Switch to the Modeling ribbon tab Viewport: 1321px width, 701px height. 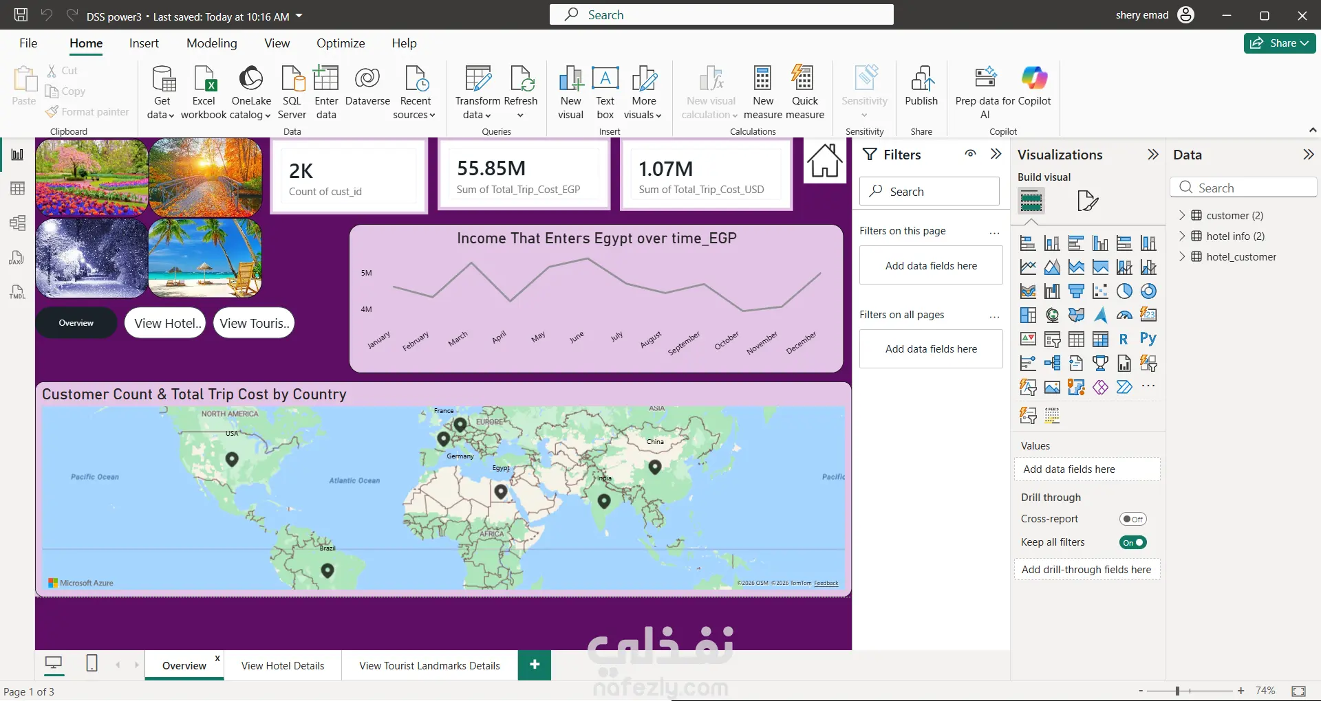tap(211, 43)
